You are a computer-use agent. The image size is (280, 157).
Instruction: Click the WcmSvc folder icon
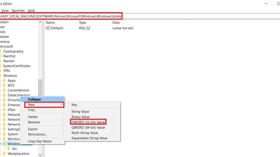(x=4, y=139)
